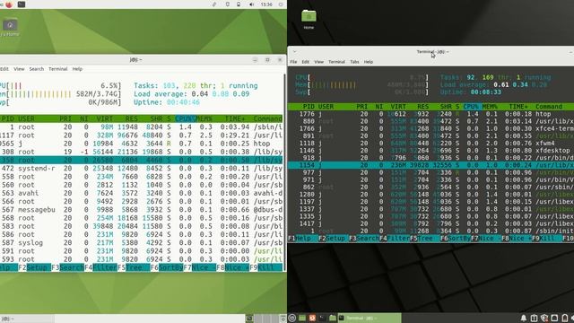Select the syslog user row in left htop
Image resolution: width=574 pixels, height=323 pixels.
(142, 242)
